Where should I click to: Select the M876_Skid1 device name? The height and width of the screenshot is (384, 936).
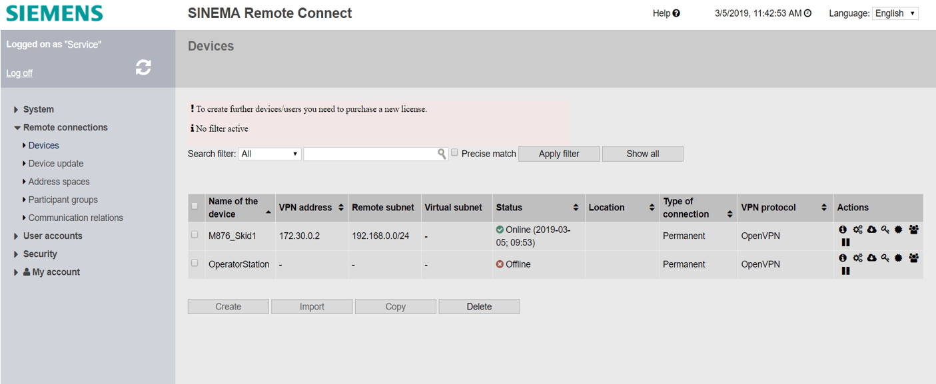[x=233, y=236]
